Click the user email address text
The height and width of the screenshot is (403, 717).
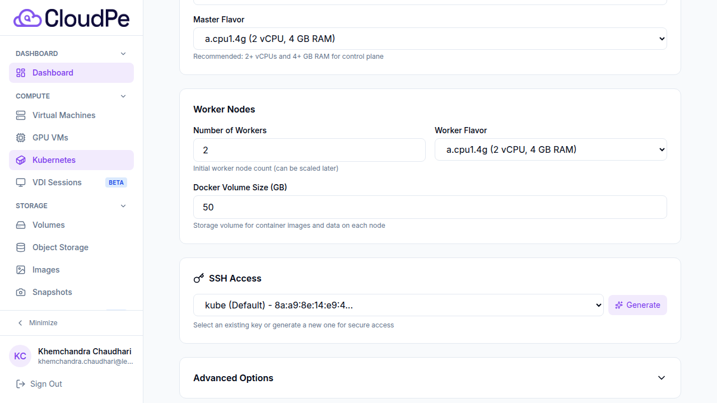point(86,362)
